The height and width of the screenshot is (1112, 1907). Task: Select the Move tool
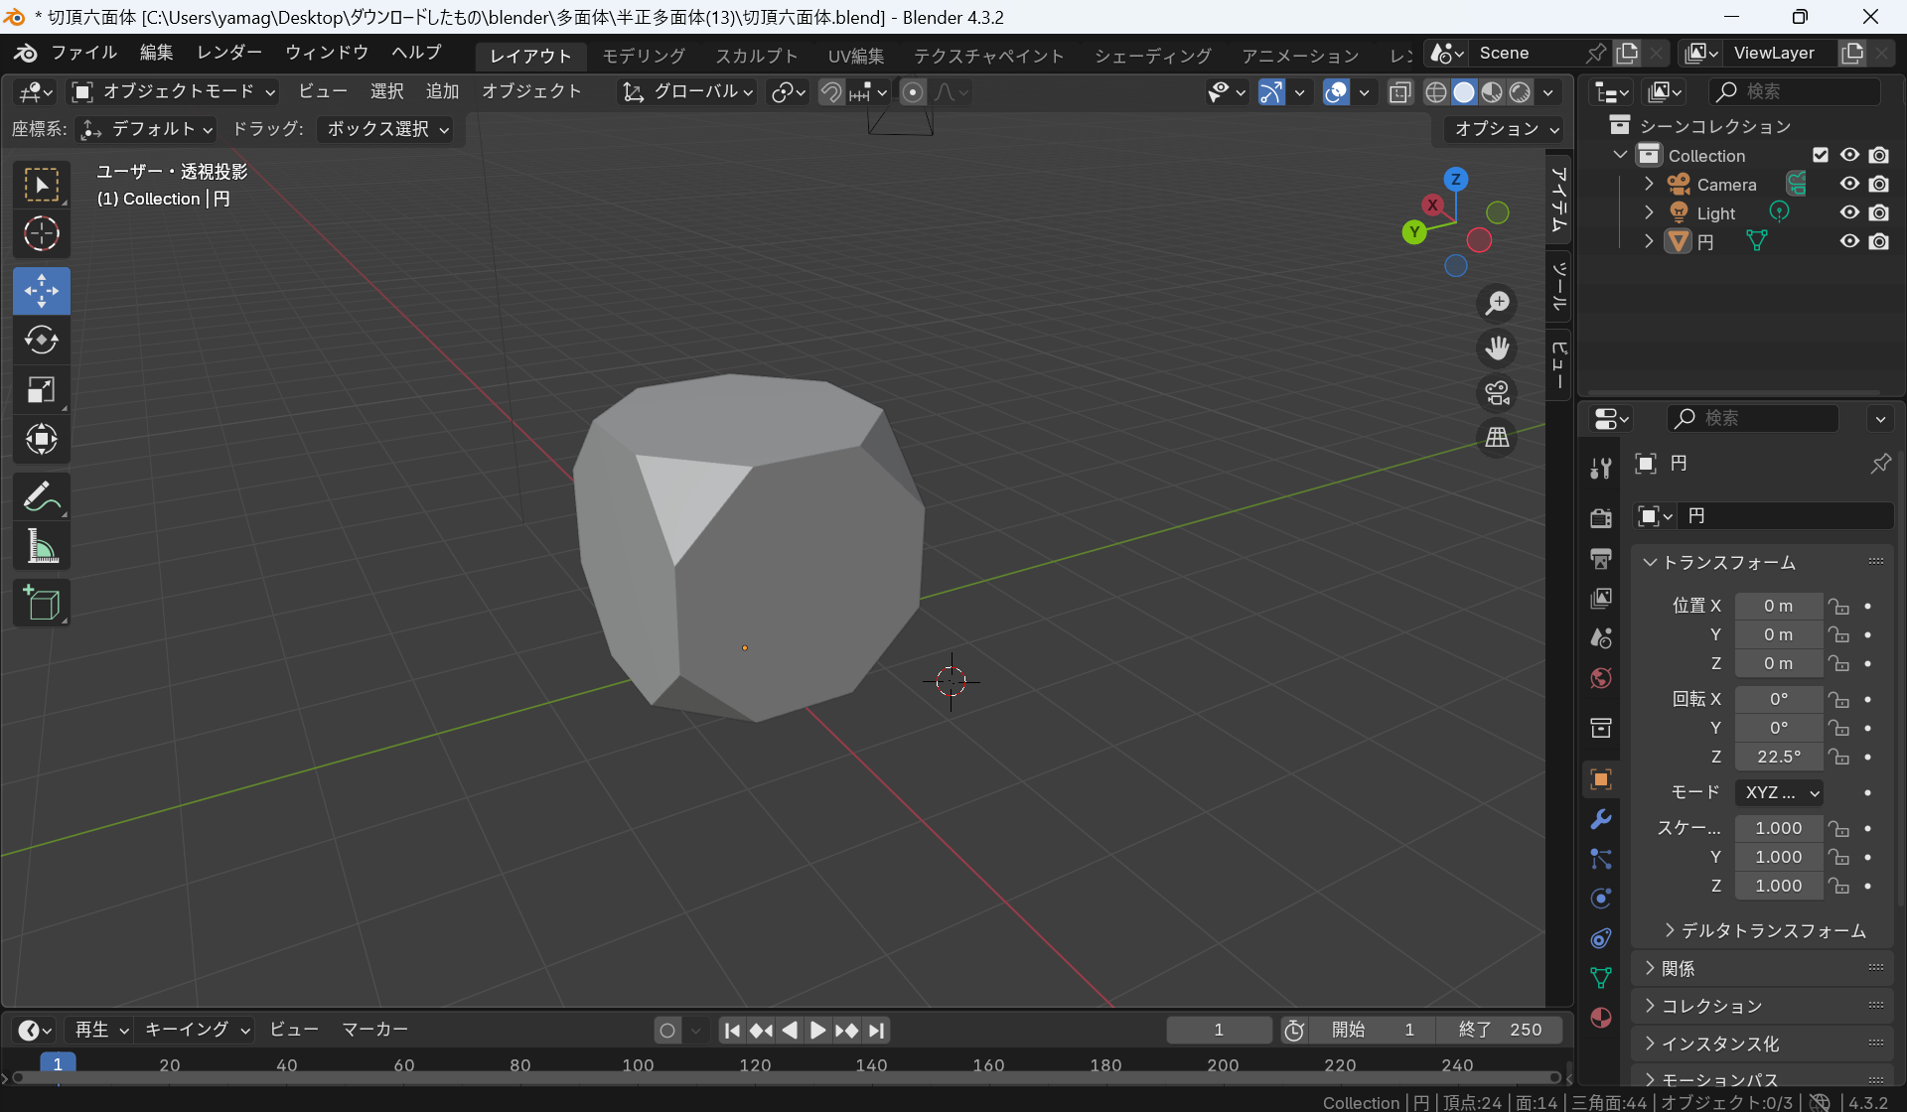point(42,291)
